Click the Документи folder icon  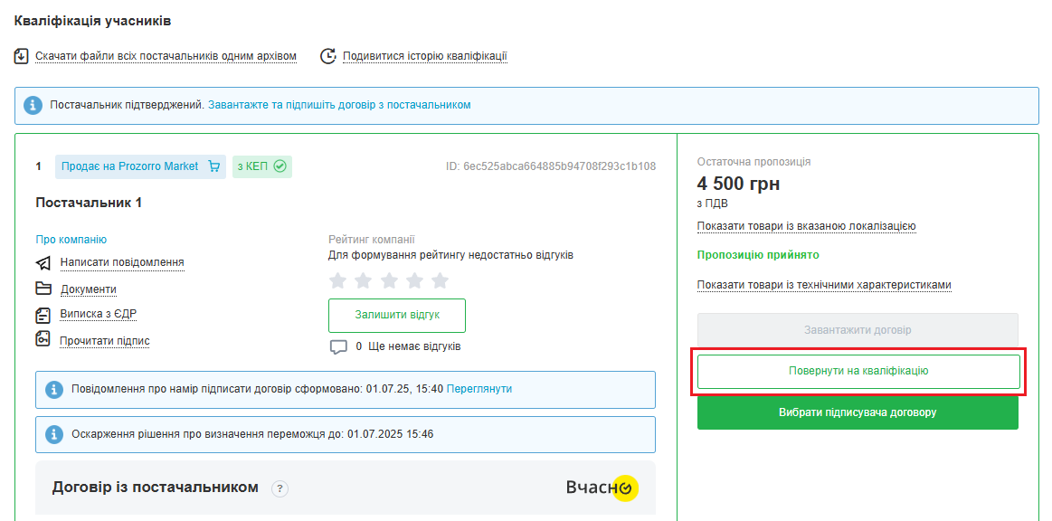click(x=43, y=289)
